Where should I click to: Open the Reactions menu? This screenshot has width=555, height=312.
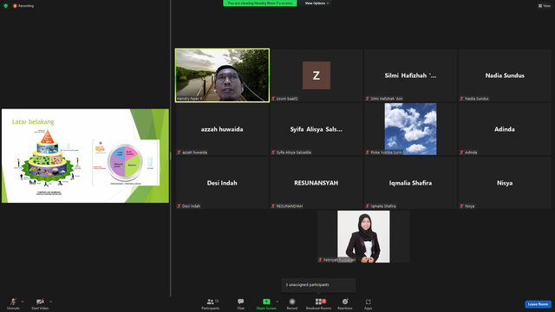click(x=345, y=303)
